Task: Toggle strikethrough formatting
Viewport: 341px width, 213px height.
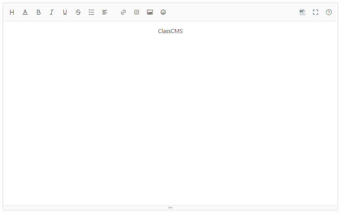Action: (78, 12)
